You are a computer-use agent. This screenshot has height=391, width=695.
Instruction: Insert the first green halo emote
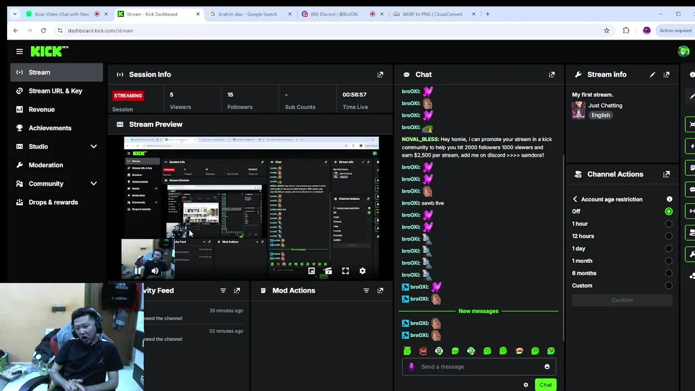tap(407, 351)
